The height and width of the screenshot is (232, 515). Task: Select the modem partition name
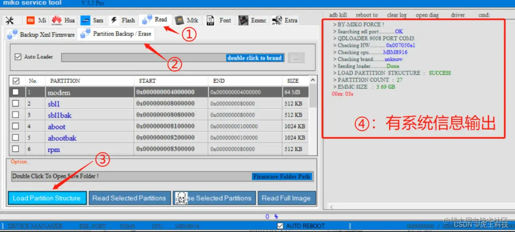[x=59, y=92]
